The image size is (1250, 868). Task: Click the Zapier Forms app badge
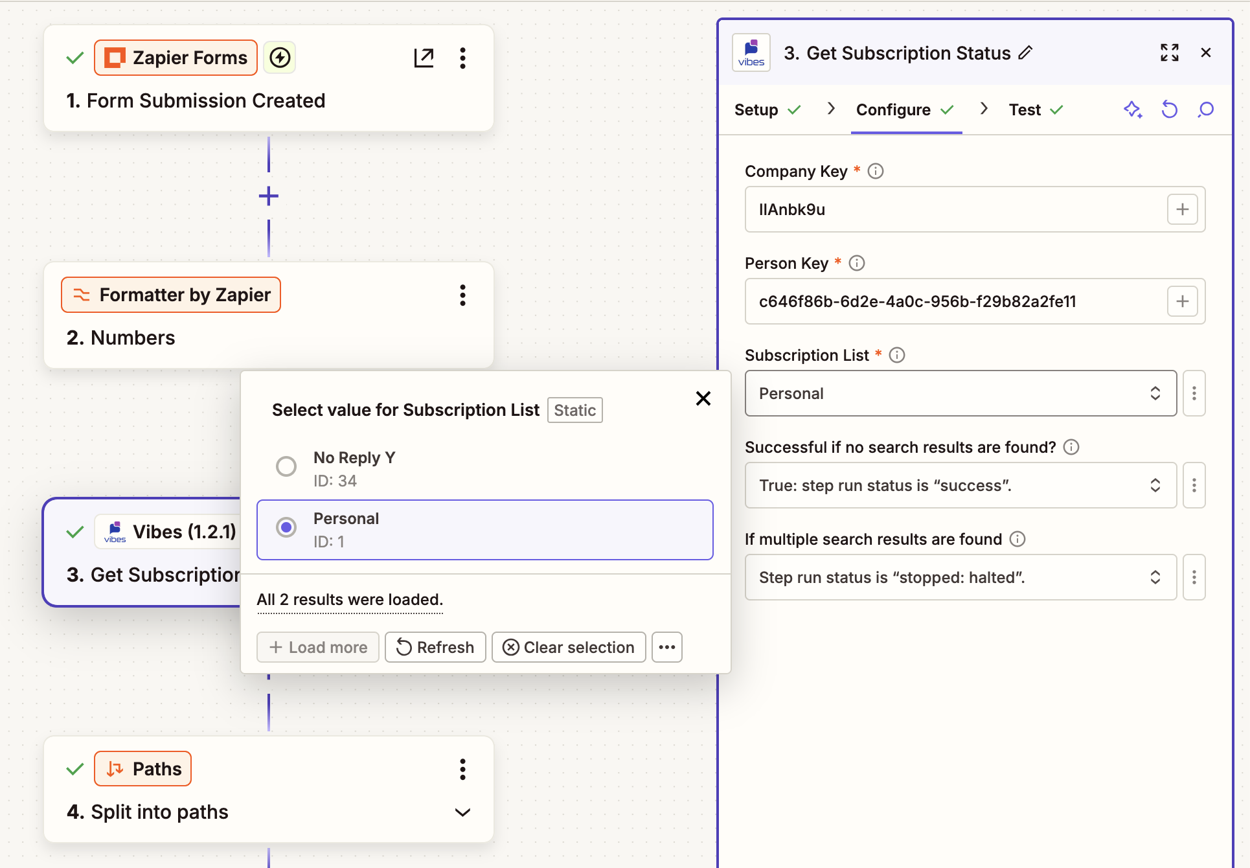176,58
